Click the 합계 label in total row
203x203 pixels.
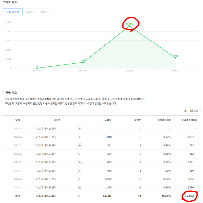tap(17, 196)
